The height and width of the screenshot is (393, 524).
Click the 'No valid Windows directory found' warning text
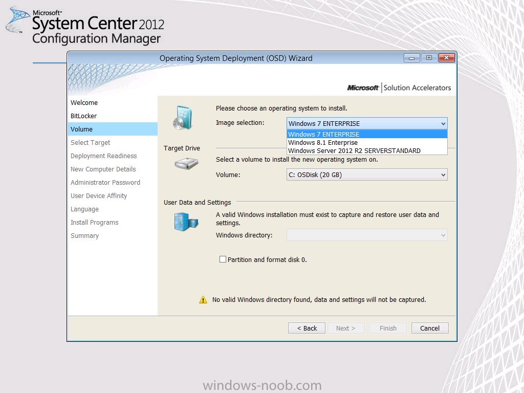coord(319,300)
